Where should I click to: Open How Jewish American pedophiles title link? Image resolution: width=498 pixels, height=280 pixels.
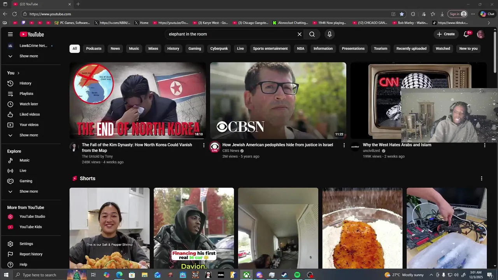[x=278, y=145]
